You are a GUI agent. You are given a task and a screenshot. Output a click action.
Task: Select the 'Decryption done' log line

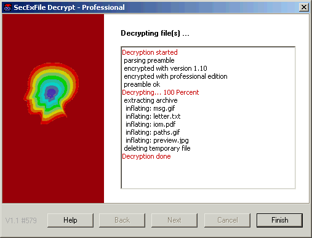(146, 156)
